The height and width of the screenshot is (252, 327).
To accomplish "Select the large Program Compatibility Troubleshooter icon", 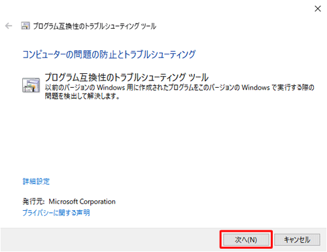I will point(31,85).
